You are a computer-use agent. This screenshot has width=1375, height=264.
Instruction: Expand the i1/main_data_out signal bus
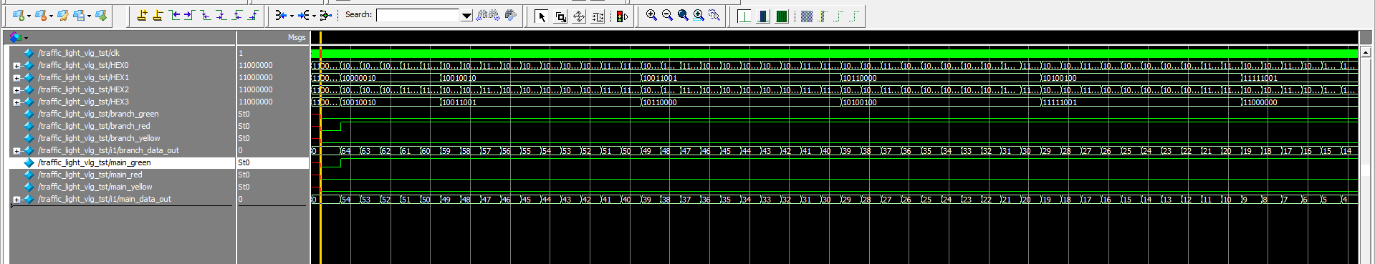tap(16, 199)
